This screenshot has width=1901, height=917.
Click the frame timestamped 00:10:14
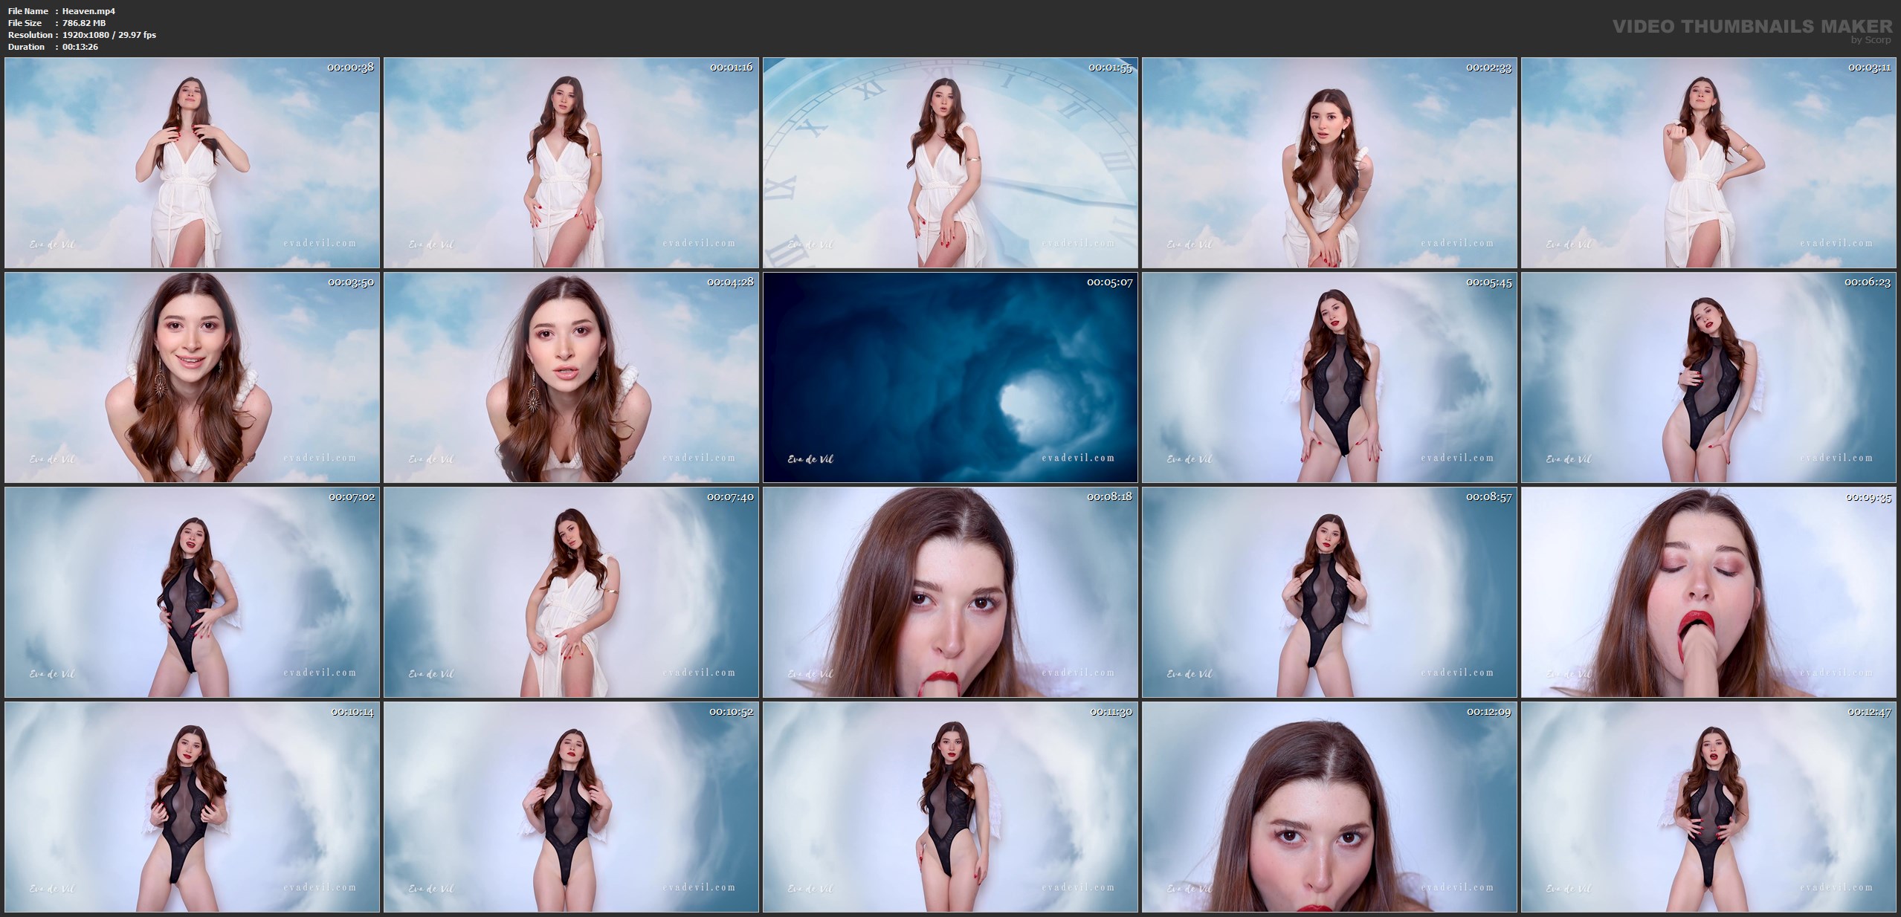pyautogui.click(x=192, y=807)
